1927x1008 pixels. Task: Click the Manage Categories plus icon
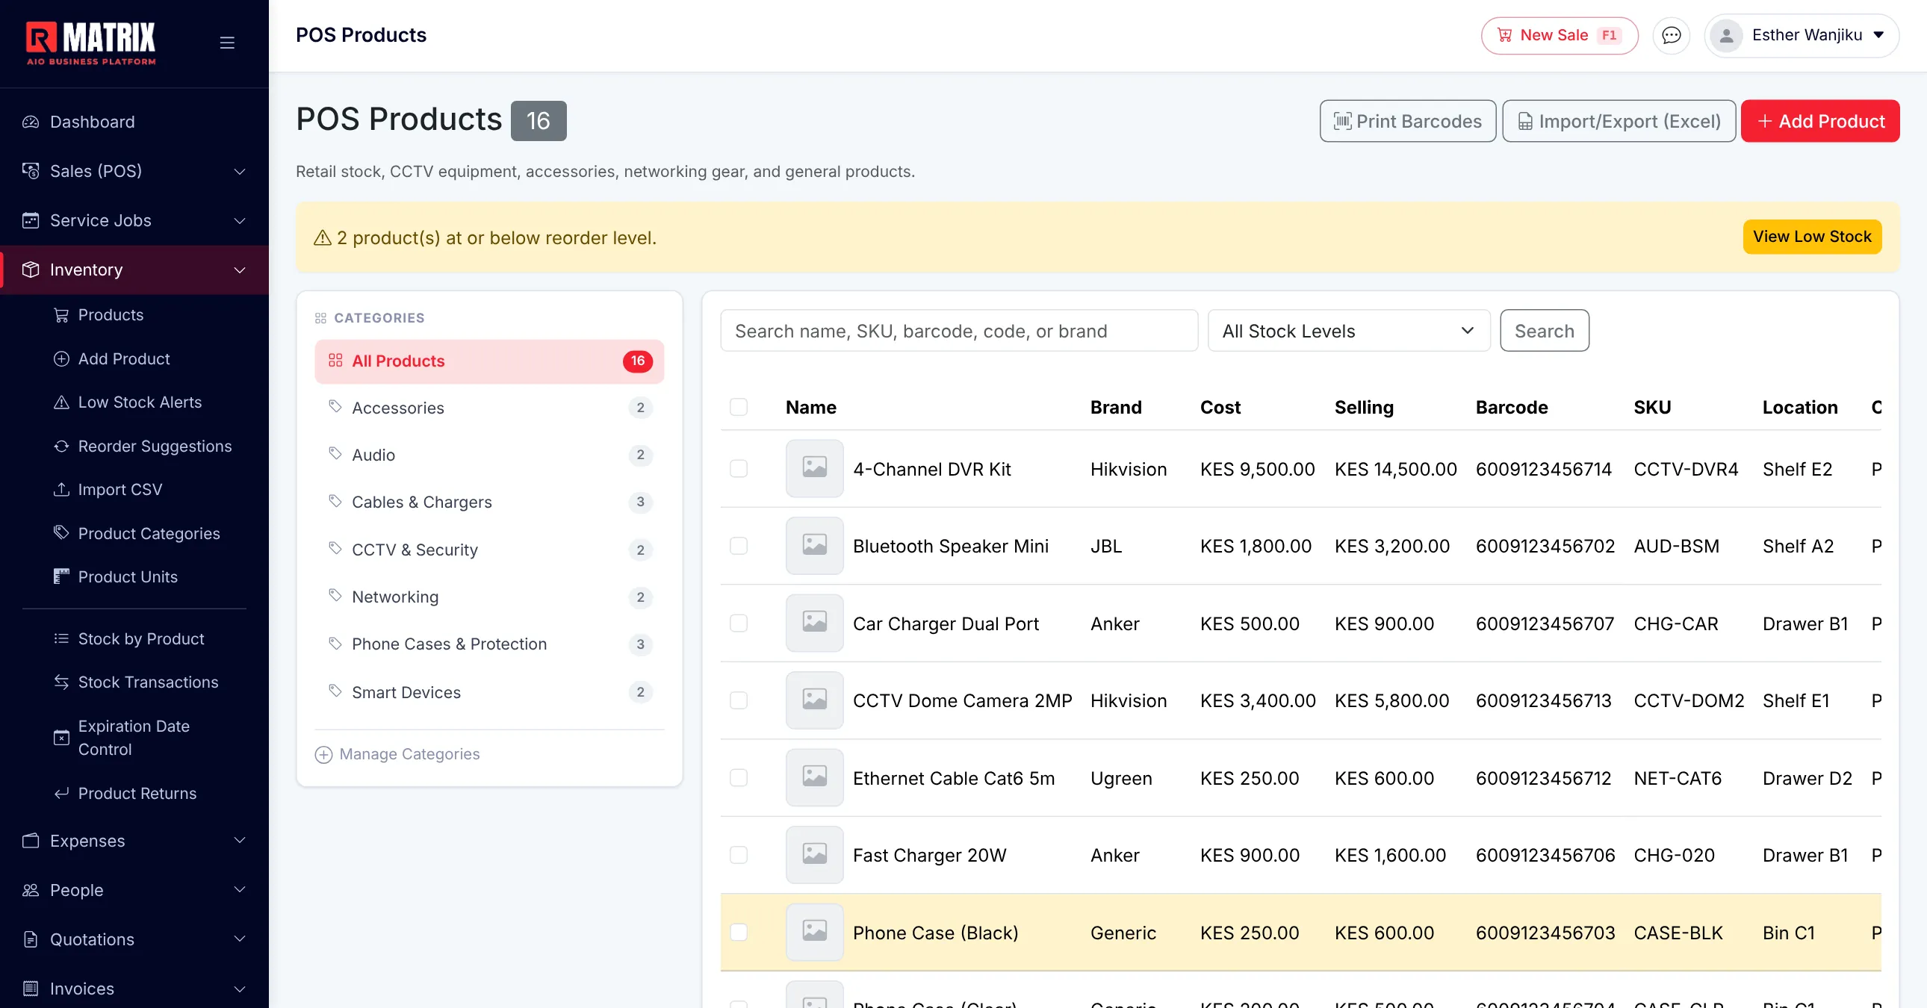point(323,754)
